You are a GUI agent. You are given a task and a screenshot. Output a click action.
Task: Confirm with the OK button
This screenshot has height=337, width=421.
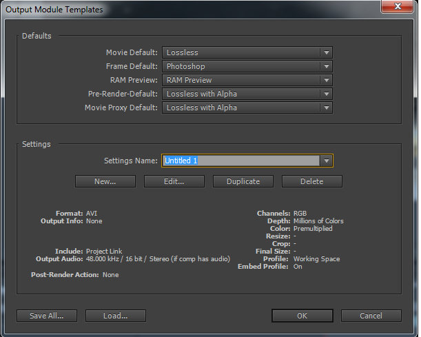[302, 316]
